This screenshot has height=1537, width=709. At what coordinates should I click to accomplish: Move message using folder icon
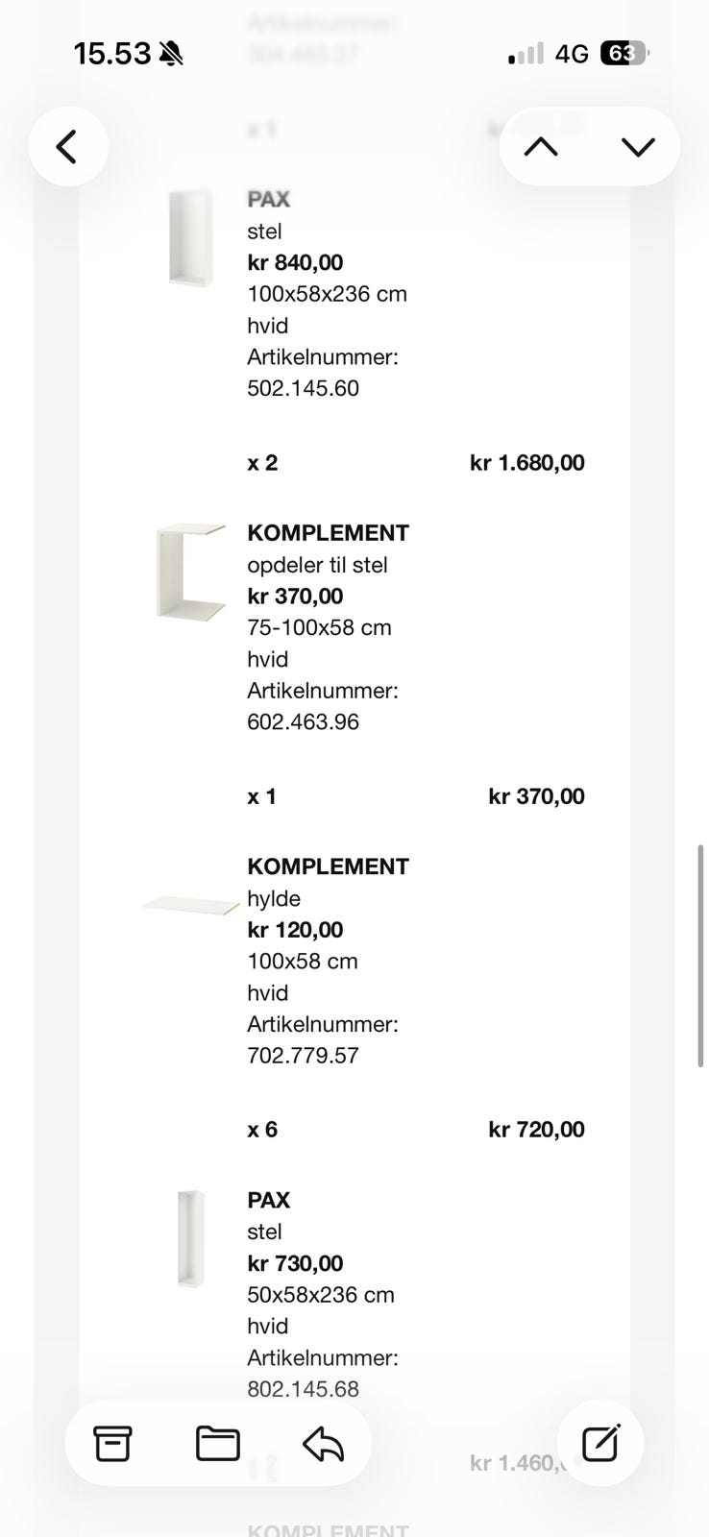pyautogui.click(x=218, y=1443)
